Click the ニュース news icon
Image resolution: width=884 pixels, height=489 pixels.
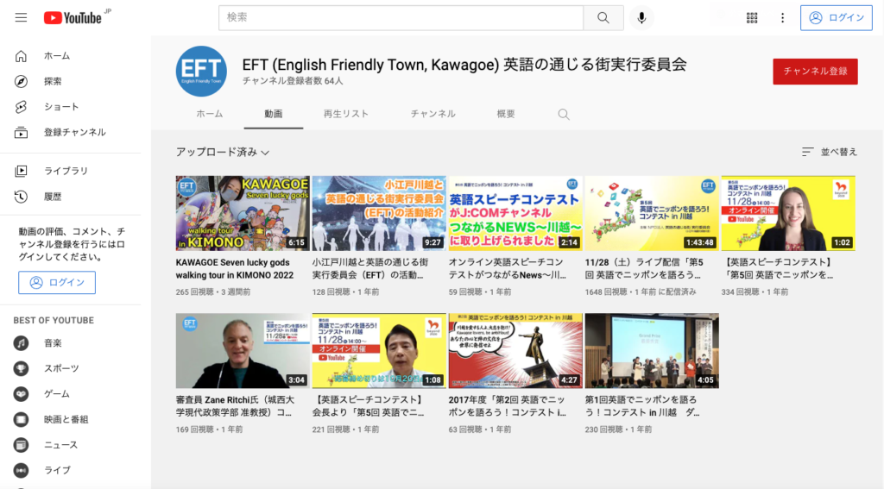point(21,444)
